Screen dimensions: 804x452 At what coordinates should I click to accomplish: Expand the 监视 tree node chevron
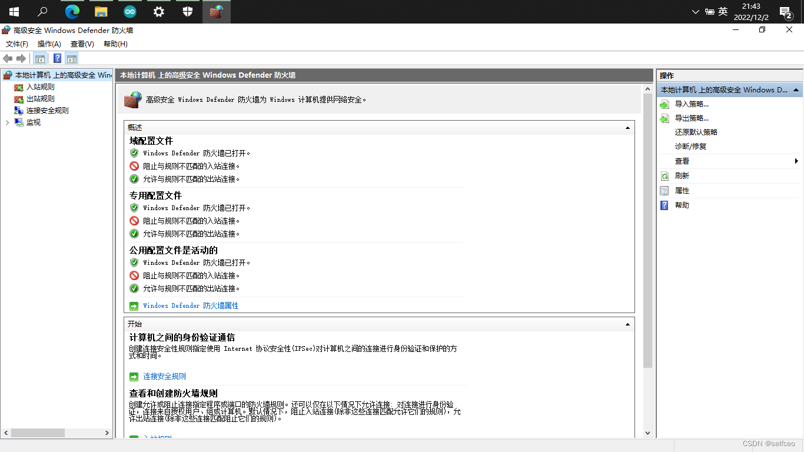click(7, 122)
